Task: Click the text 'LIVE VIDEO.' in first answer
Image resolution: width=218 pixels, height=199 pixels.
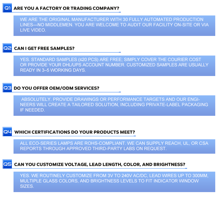Action: click(x=33, y=30)
